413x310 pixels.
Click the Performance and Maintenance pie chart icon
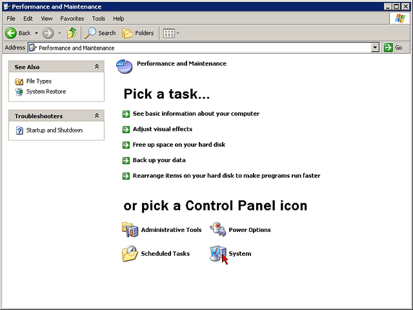pyautogui.click(x=125, y=67)
